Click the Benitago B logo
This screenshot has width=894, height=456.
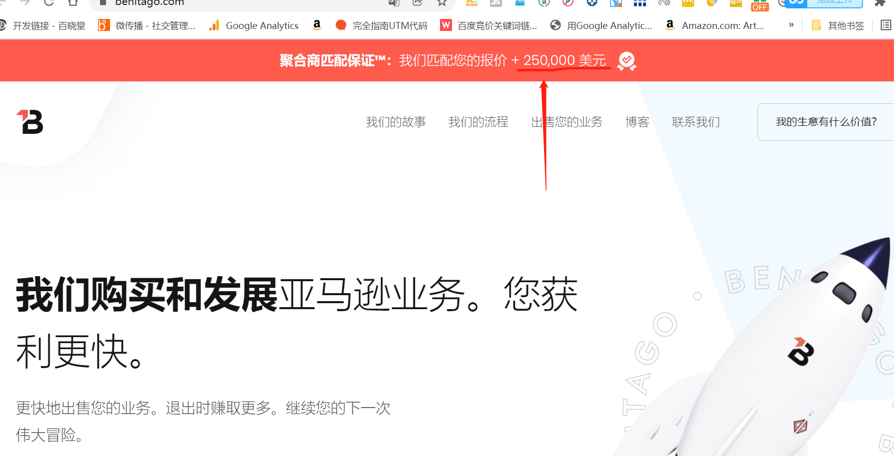click(30, 122)
